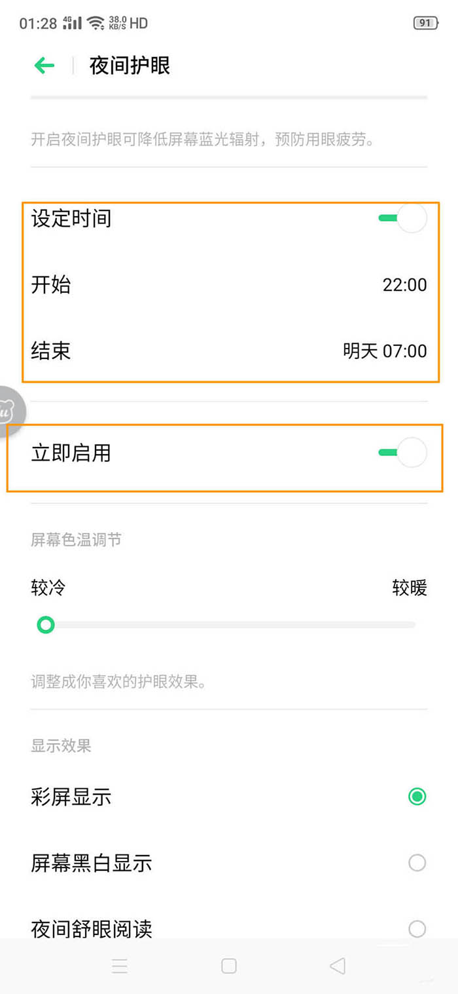Tap the floating bear assistant icon
Viewport: 458px width, 994px height.
[x=9, y=411]
